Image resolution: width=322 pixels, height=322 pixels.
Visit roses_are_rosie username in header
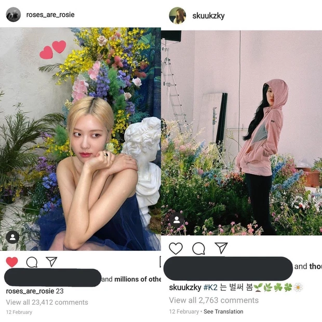tap(50, 15)
